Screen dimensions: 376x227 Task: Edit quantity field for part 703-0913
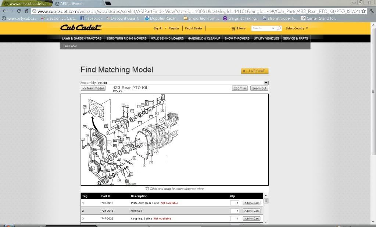click(x=234, y=203)
